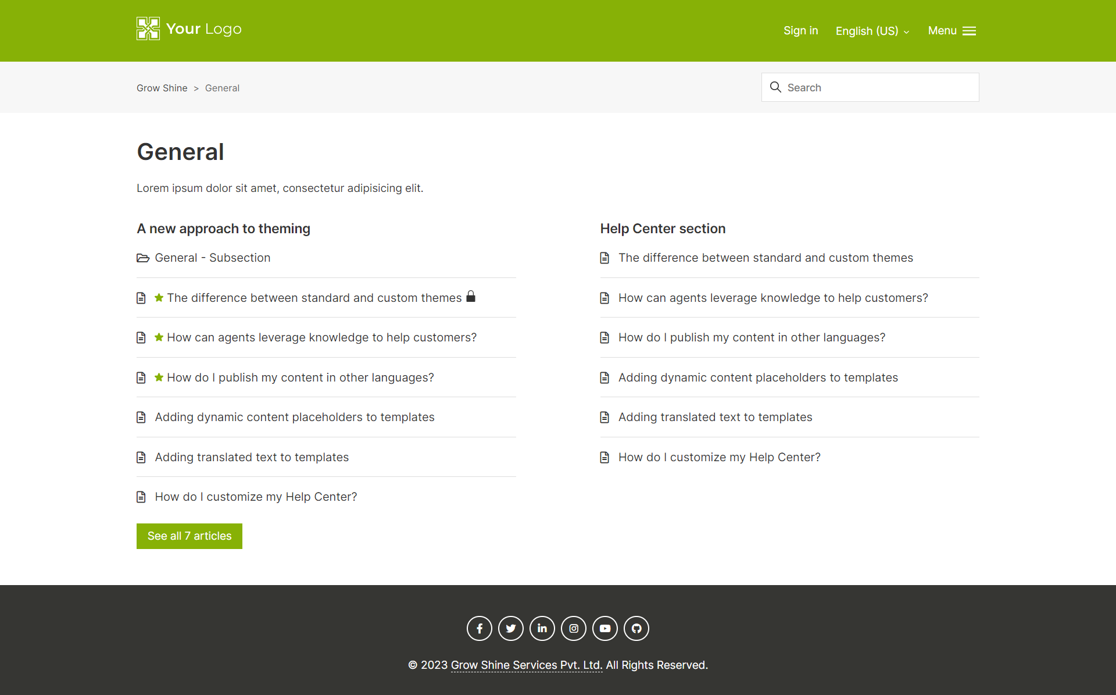Go to Grow Shine breadcrumb
The width and height of the screenshot is (1116, 695).
point(162,88)
